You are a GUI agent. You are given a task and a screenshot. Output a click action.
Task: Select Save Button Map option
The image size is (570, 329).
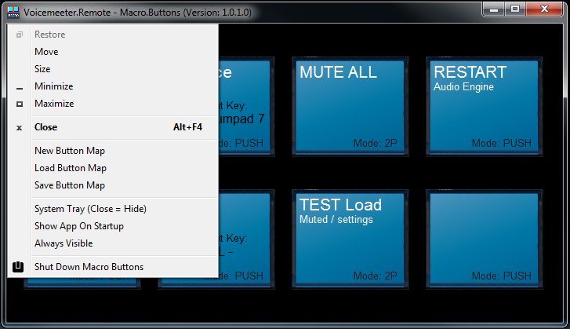pos(113,185)
